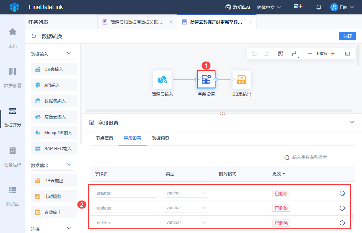Add a SAP RFC输入 node
Viewport: 362px width, 233px height.
(x=54, y=148)
